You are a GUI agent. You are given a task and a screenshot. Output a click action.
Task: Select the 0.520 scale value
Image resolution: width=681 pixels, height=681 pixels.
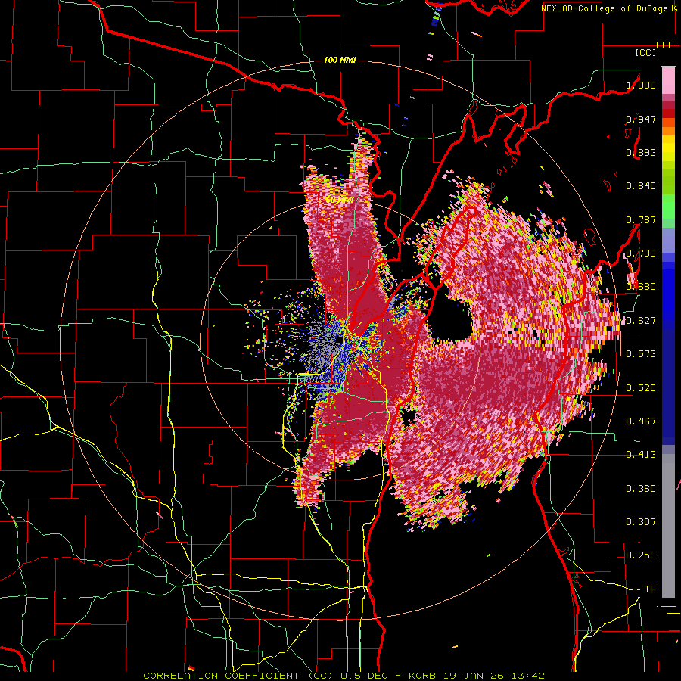[x=641, y=387]
